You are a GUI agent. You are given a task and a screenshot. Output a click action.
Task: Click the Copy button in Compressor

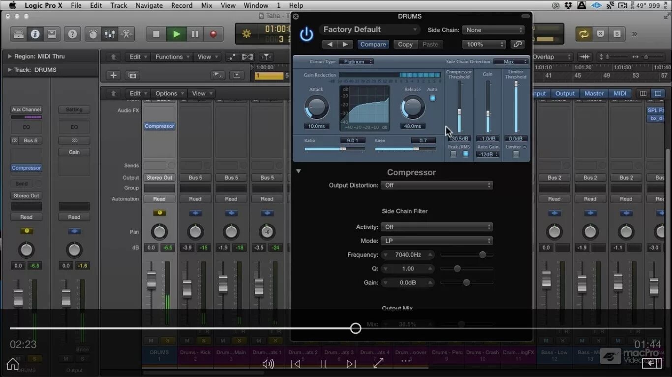pos(405,44)
